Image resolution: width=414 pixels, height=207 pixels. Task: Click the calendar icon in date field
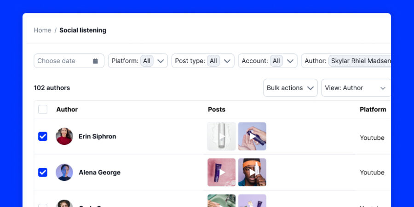[95, 61]
